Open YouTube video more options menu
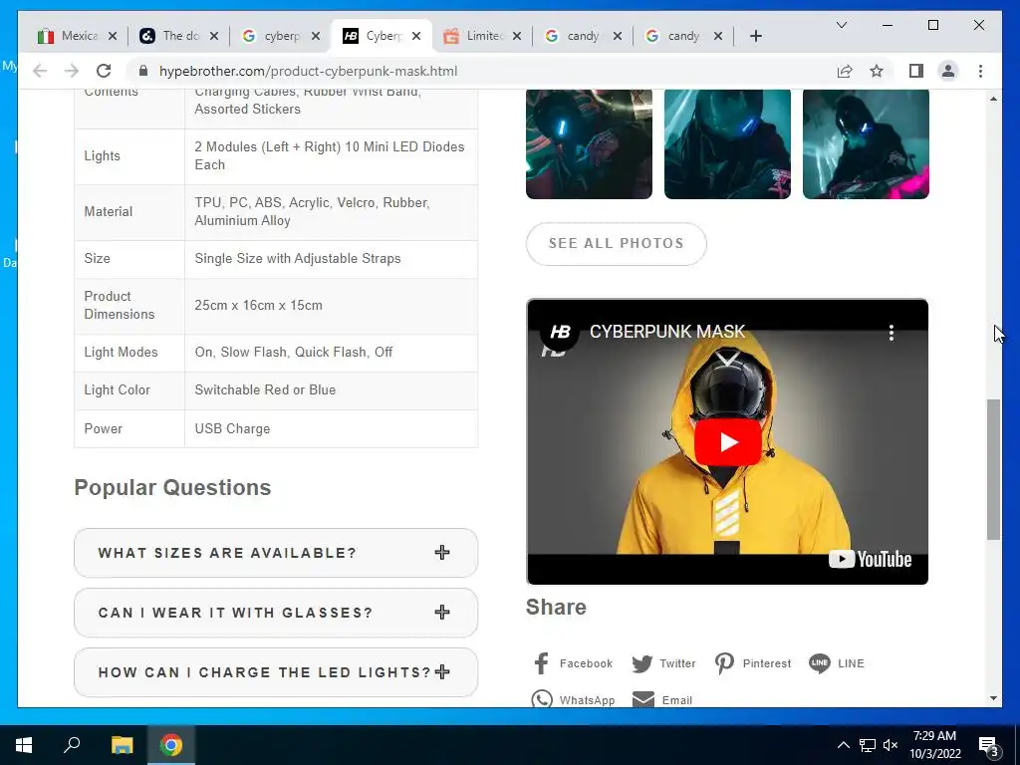The image size is (1020, 765). click(x=892, y=333)
